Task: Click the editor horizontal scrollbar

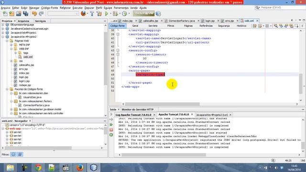Action: 162,104
